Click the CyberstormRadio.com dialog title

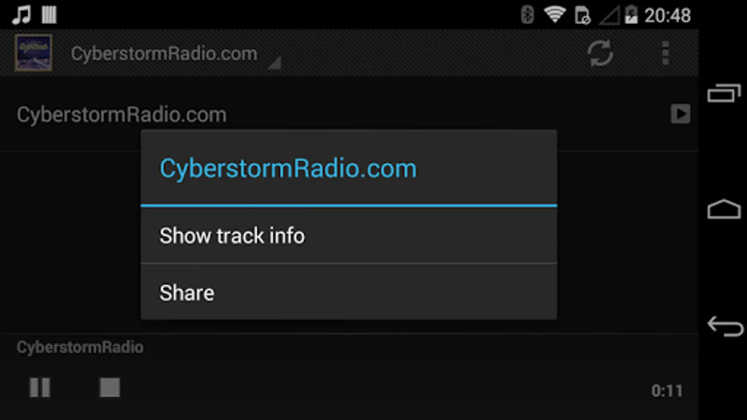tap(288, 168)
